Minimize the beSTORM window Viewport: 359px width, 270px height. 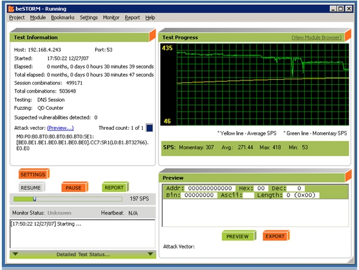coord(333,9)
